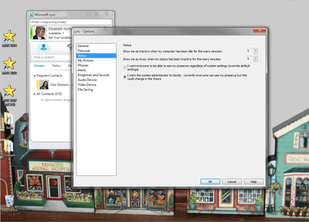Click the Inactive minutes value field
The height and width of the screenshot is (222, 309).
coord(250,51)
